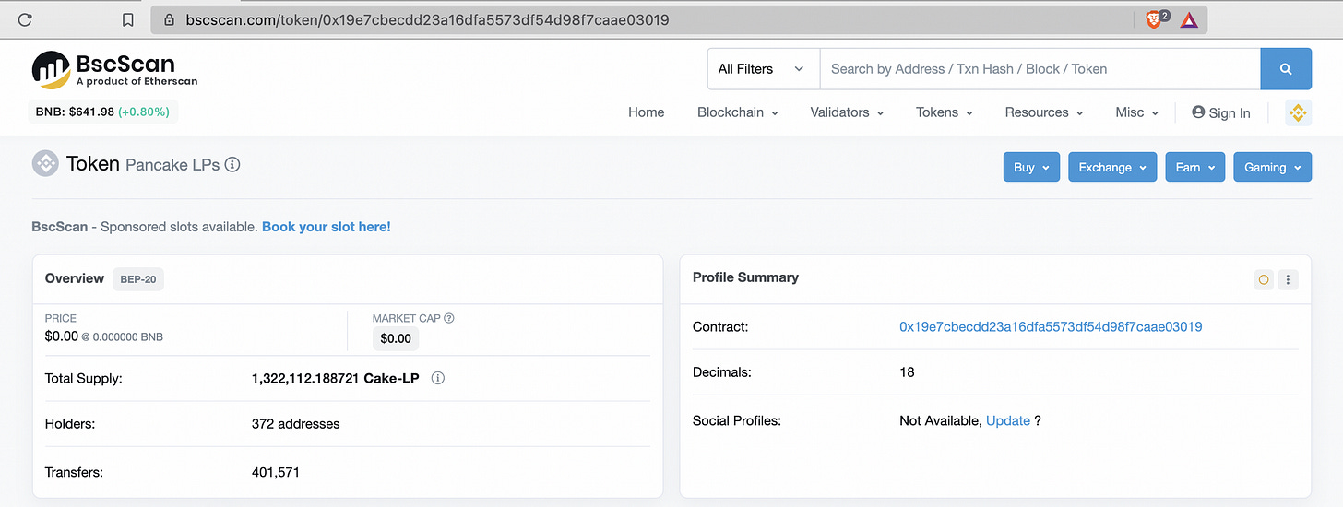Click the $0.00 market cap value
Viewport: 1343px width, 507px height.
(396, 338)
